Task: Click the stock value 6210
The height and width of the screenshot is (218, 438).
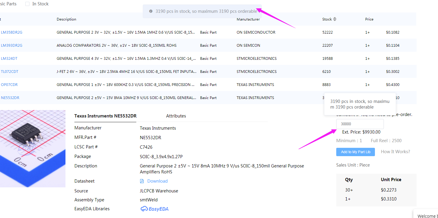Action: pyautogui.click(x=326, y=72)
